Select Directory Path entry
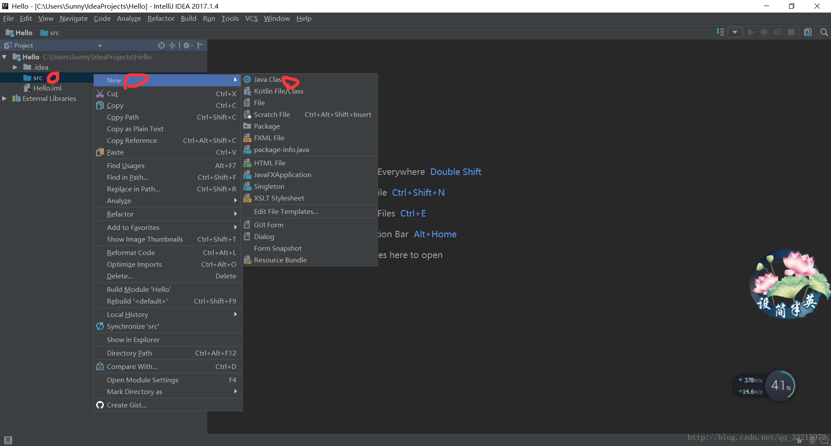The image size is (831, 446). (168, 353)
